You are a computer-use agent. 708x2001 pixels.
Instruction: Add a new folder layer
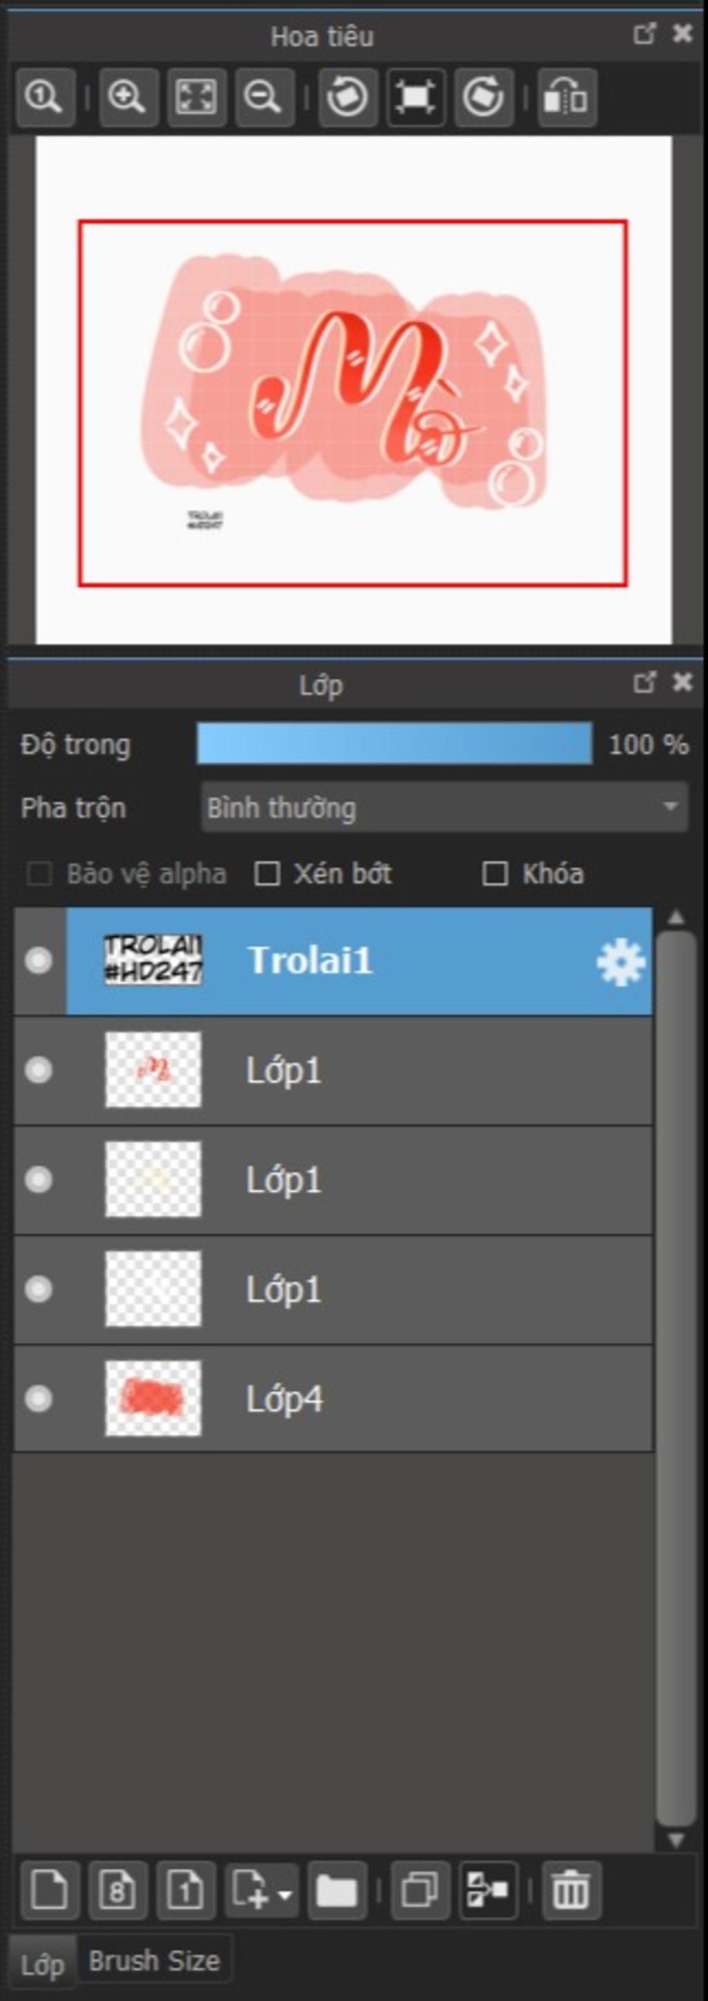coord(337,1890)
